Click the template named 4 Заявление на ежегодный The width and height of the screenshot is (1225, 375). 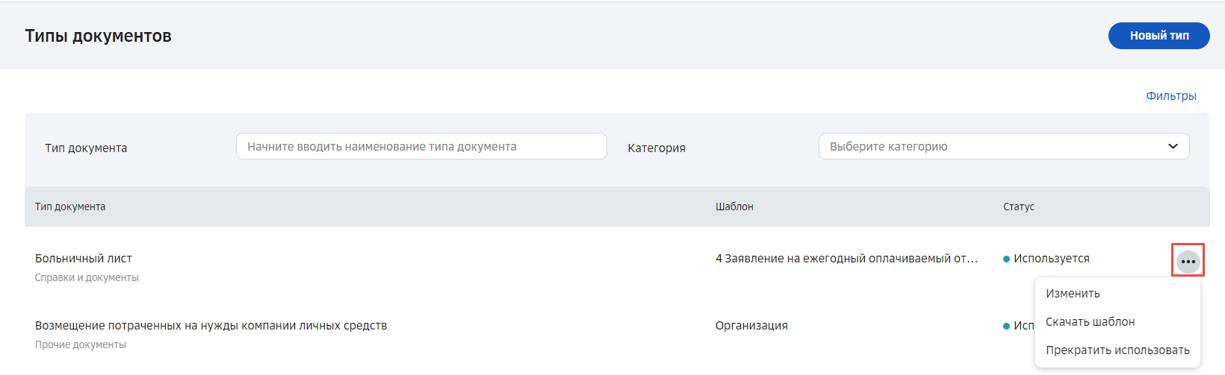[x=846, y=259]
